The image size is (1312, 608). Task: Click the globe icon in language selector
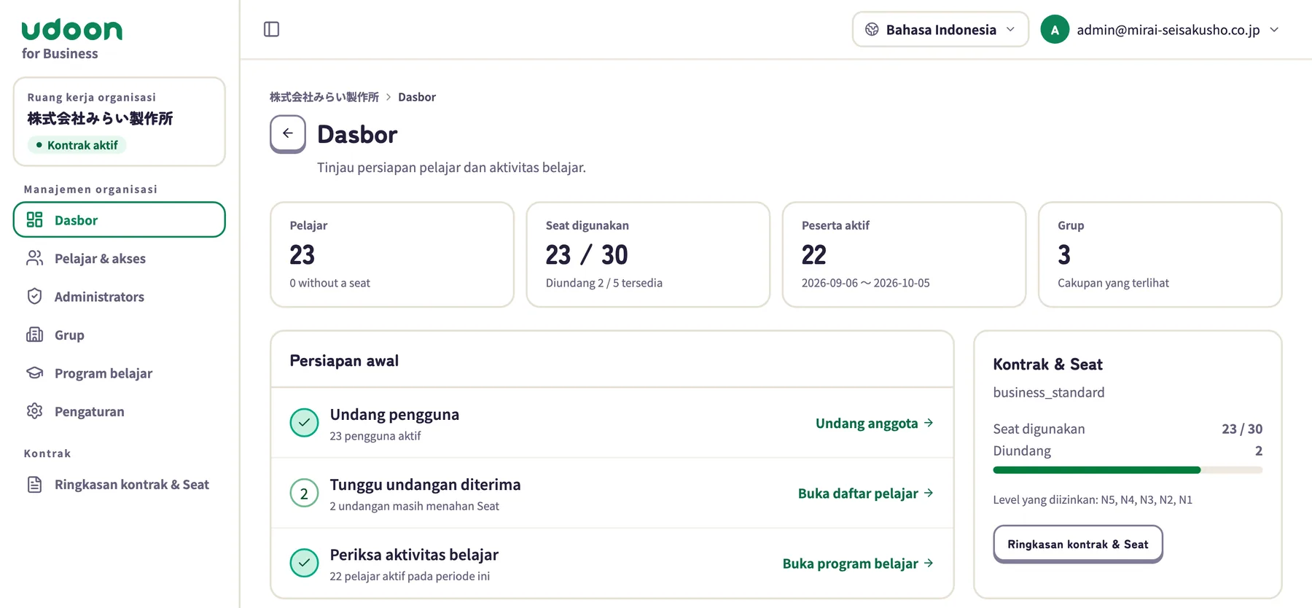872,30
